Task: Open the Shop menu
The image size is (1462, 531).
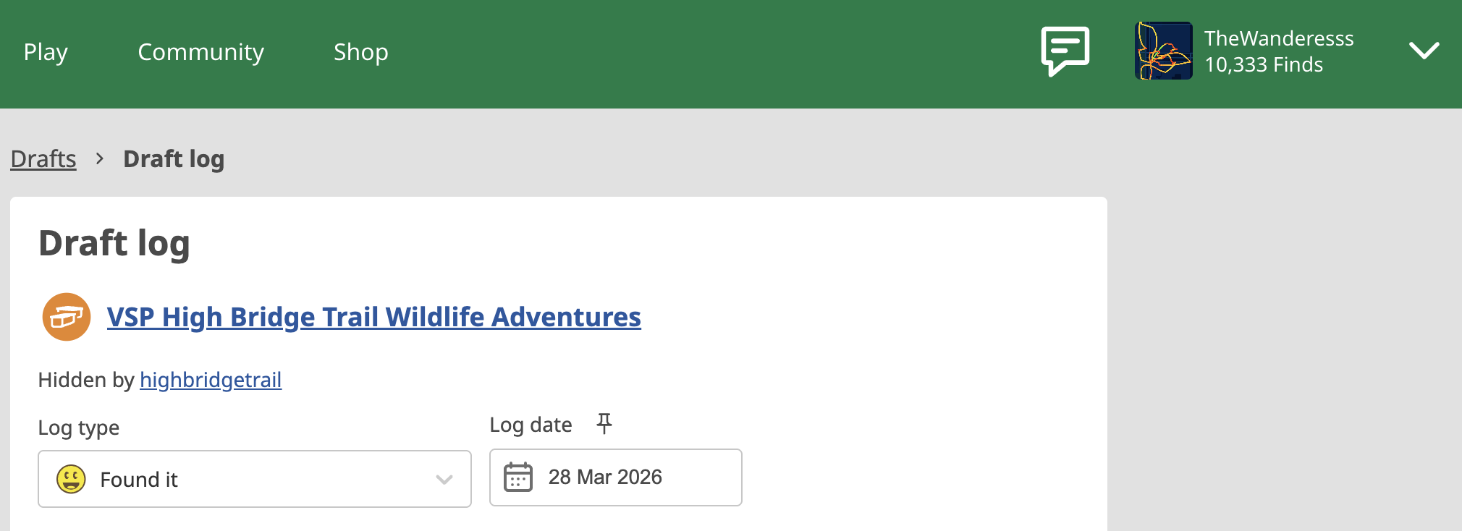Action: point(360,52)
